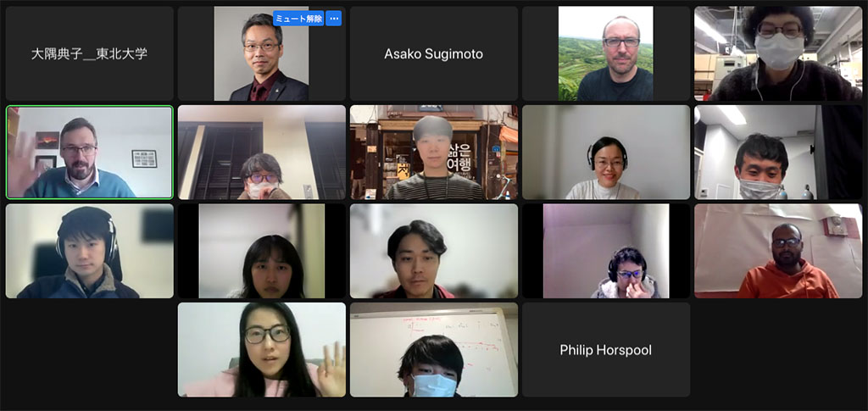Select the Asako Sugimoto participant tile
The height and width of the screenshot is (411, 868).
(433, 53)
